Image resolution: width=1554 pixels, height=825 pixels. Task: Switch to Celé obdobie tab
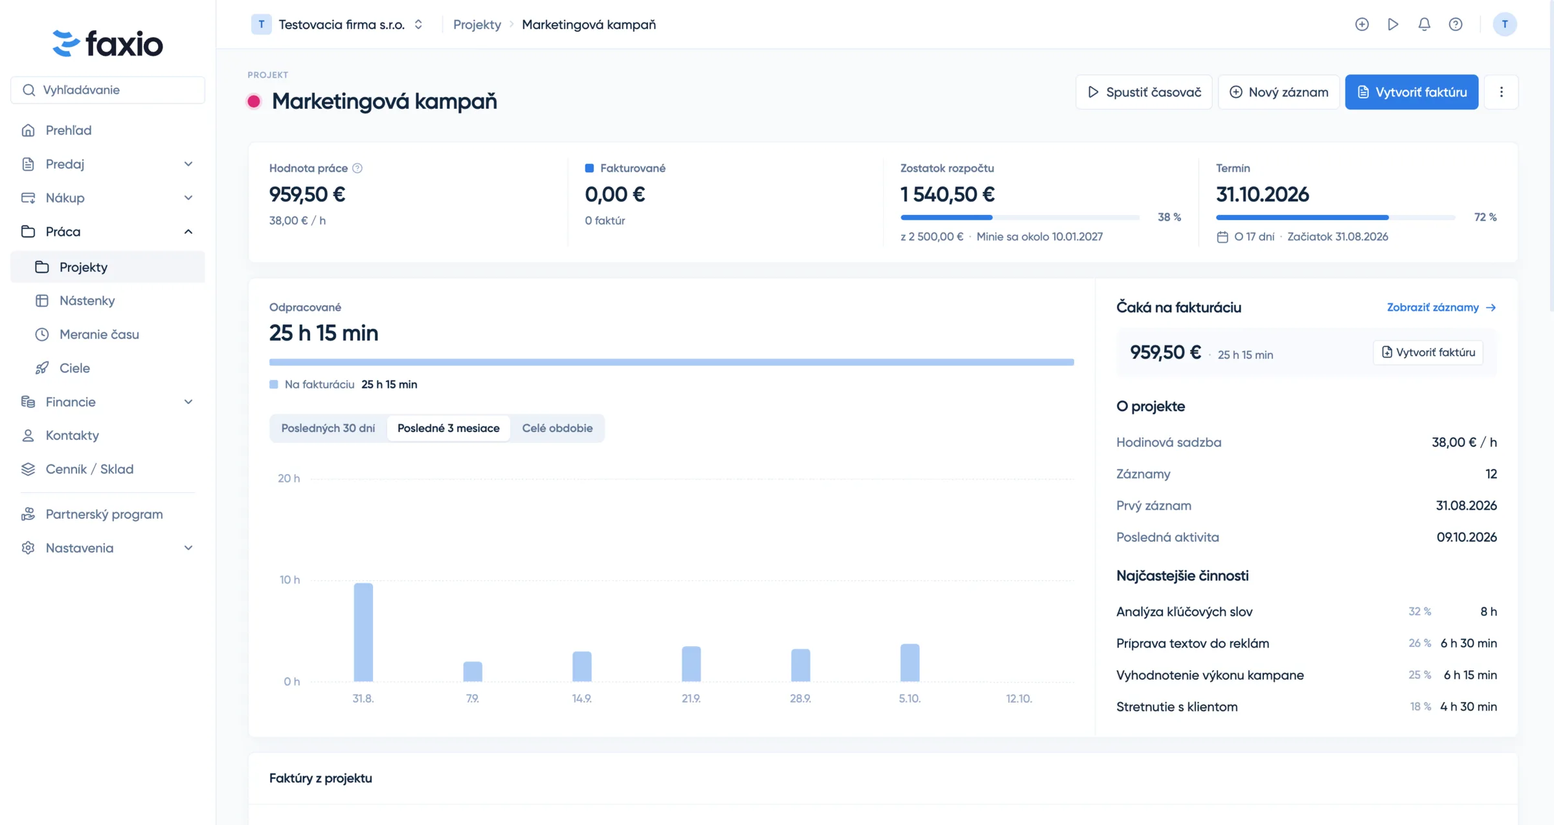[x=557, y=428]
